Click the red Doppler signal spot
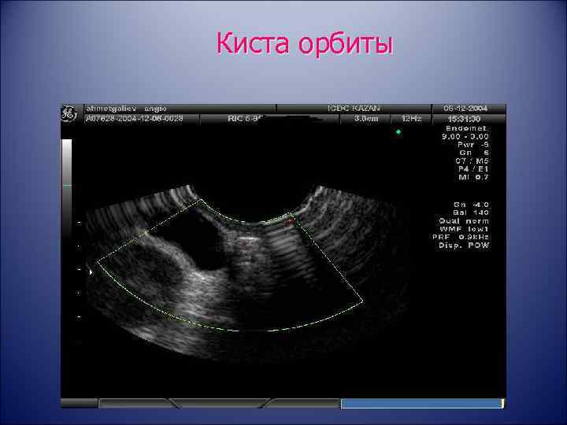The height and width of the screenshot is (425, 567). tap(289, 221)
